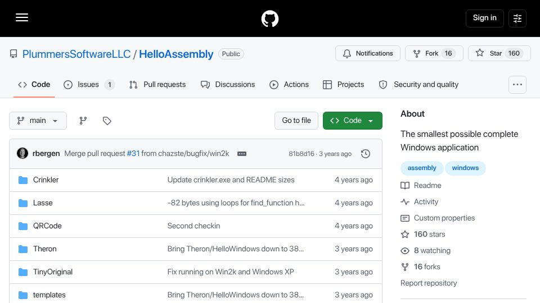Image resolution: width=540 pixels, height=303 pixels.
Task: Open commit 'Update crinkler.exe and README sizes'
Action: click(231, 180)
